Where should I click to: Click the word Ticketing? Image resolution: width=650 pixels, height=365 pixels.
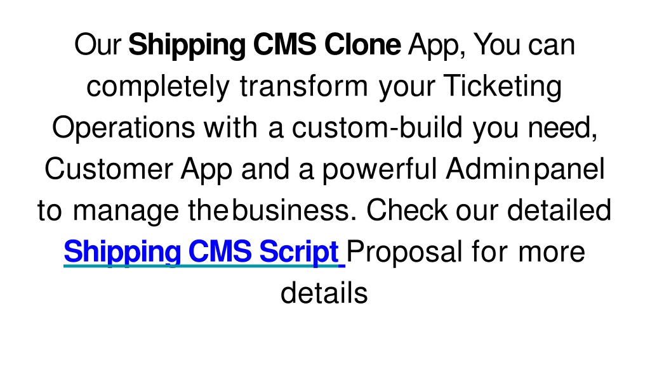[503, 86]
